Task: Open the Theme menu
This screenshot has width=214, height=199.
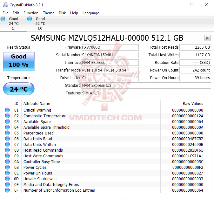Action: point(49,13)
